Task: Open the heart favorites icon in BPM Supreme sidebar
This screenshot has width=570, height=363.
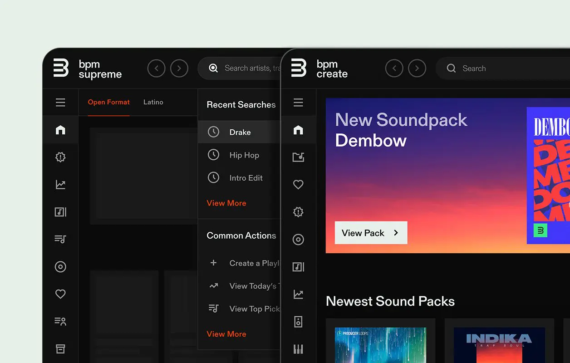Action: 60,294
